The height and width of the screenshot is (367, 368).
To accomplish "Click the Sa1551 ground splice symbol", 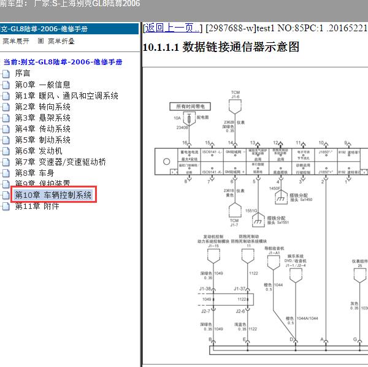I will click(258, 220).
